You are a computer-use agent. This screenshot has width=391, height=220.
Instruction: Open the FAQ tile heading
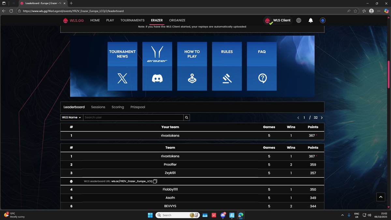tap(262, 54)
